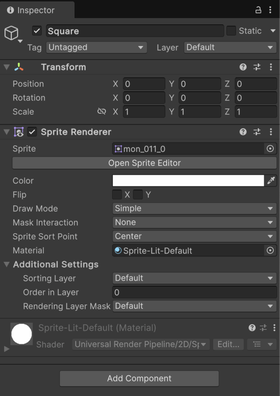Click the Material object picker circle
The image size is (280, 396).
(270, 250)
